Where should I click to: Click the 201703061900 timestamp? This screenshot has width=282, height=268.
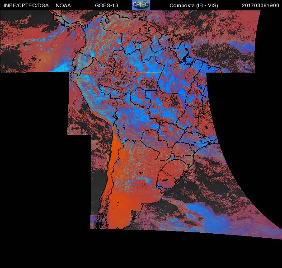260,5
